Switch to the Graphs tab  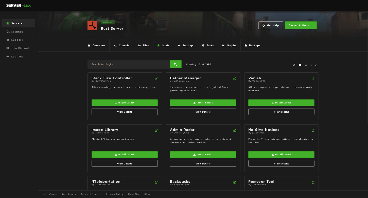[229, 45]
